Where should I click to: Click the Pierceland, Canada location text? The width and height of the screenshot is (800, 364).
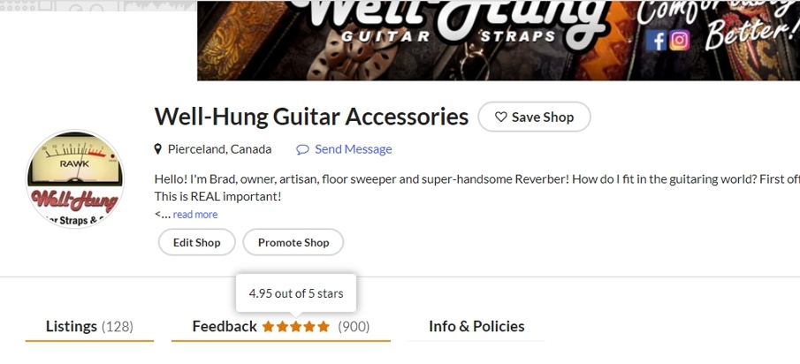[x=219, y=149]
